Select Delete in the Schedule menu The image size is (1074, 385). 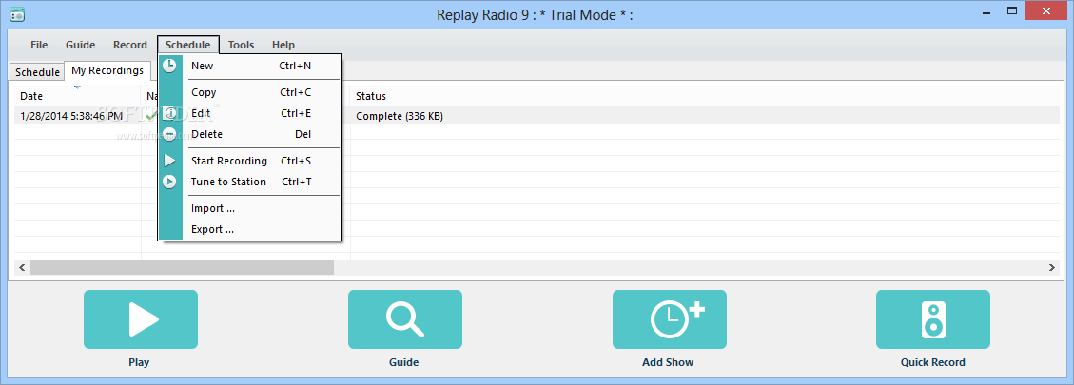tap(249, 134)
